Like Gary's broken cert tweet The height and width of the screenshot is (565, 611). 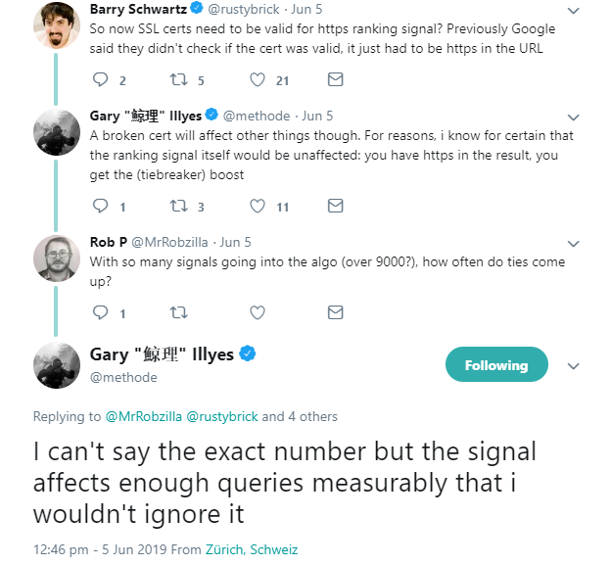[258, 207]
